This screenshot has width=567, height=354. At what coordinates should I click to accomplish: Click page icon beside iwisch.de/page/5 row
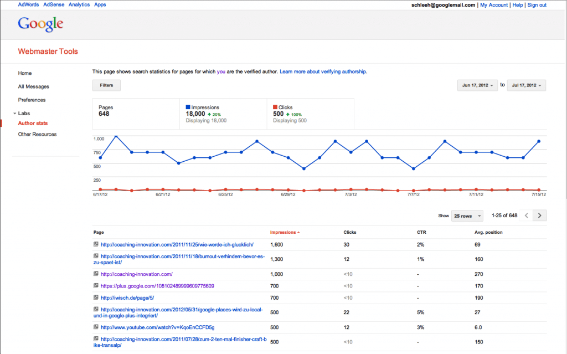[x=96, y=297]
